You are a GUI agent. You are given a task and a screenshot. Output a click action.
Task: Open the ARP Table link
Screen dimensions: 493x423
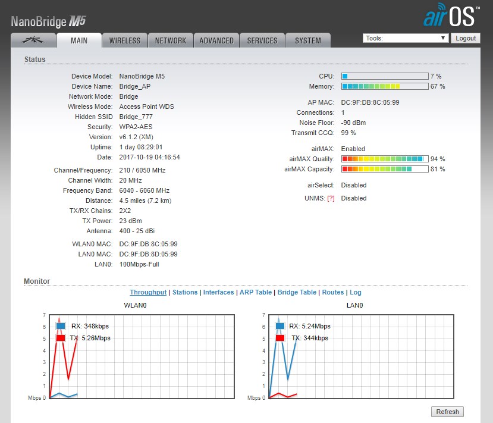[x=256, y=292]
